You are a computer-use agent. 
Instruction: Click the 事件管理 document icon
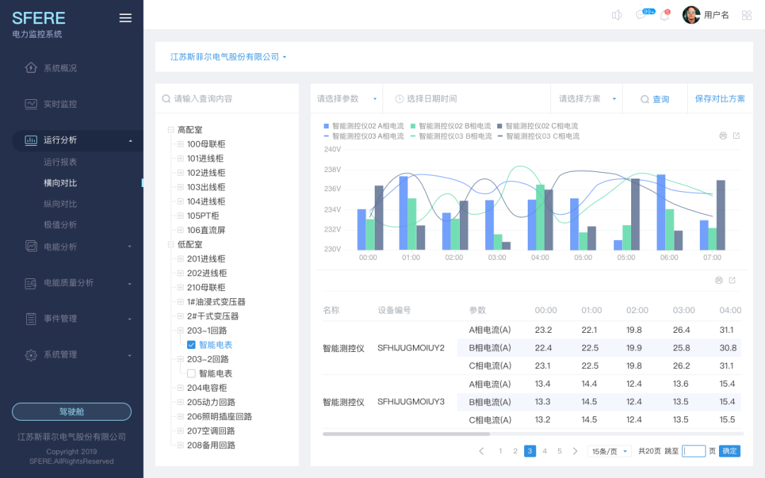tap(30, 319)
